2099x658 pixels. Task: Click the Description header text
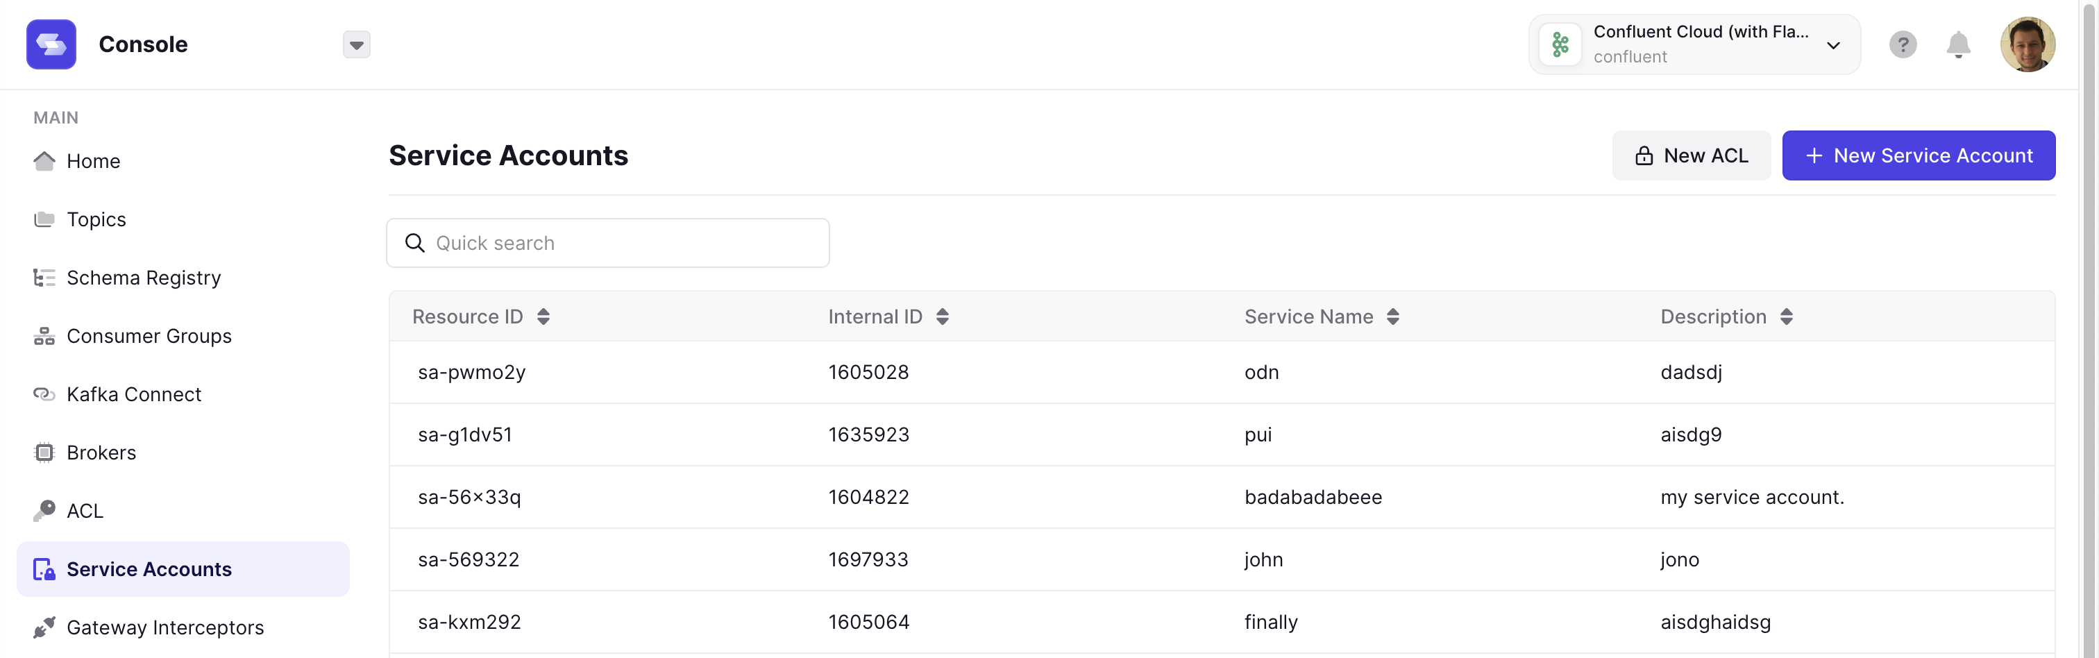[1713, 317]
